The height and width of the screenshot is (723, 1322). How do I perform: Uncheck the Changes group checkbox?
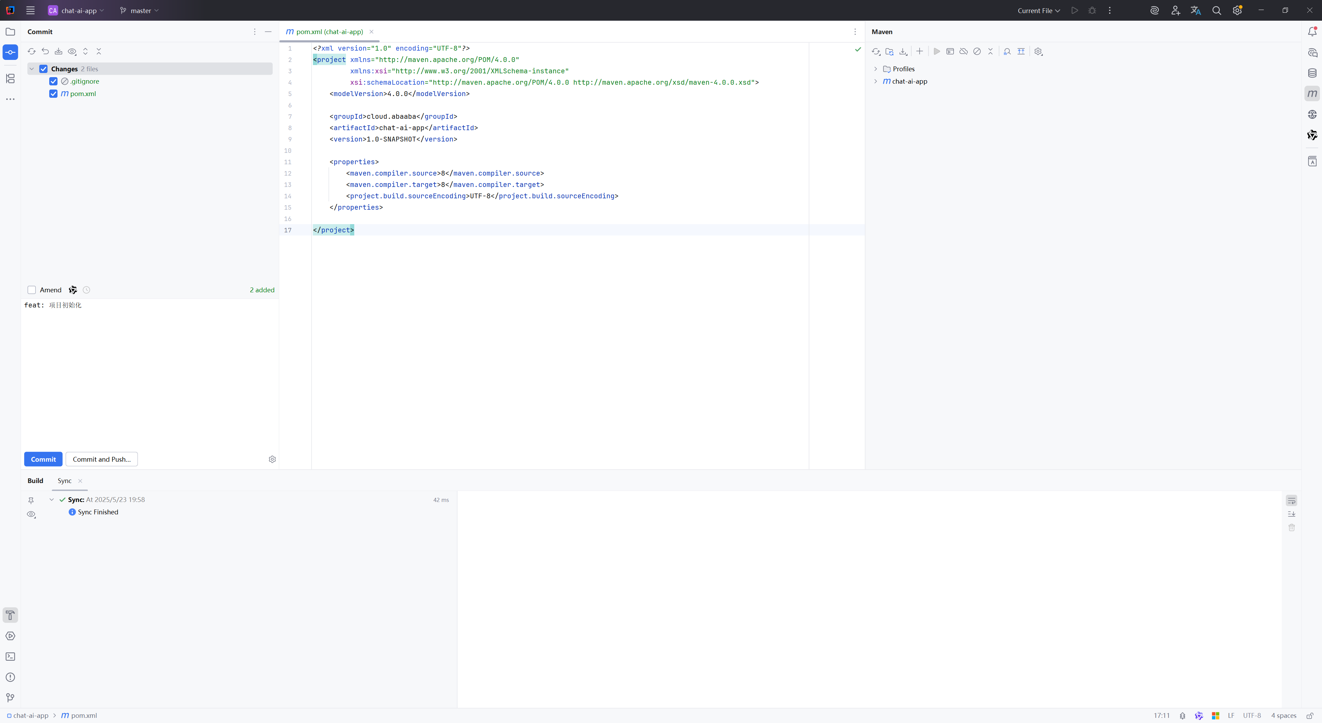coord(44,69)
